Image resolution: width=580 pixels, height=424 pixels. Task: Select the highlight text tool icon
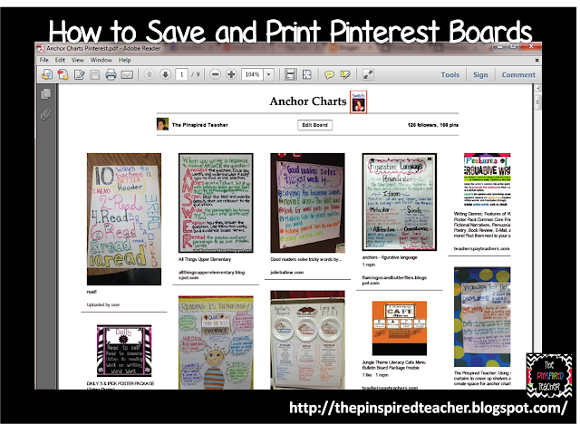click(x=345, y=75)
